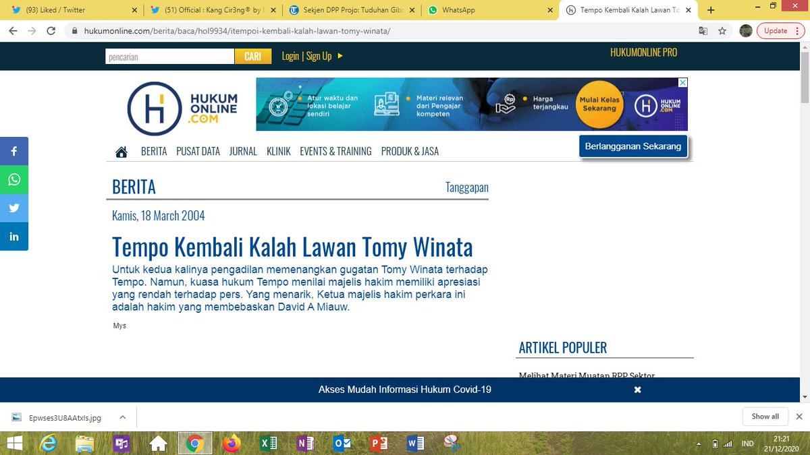Click the browser address bar
810x455 pixels.
(x=381, y=31)
